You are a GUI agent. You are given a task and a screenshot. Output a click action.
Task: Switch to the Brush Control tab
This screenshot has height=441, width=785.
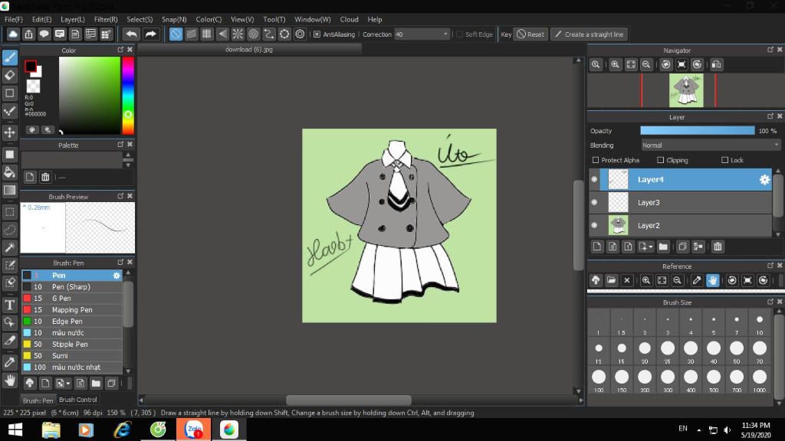click(78, 400)
